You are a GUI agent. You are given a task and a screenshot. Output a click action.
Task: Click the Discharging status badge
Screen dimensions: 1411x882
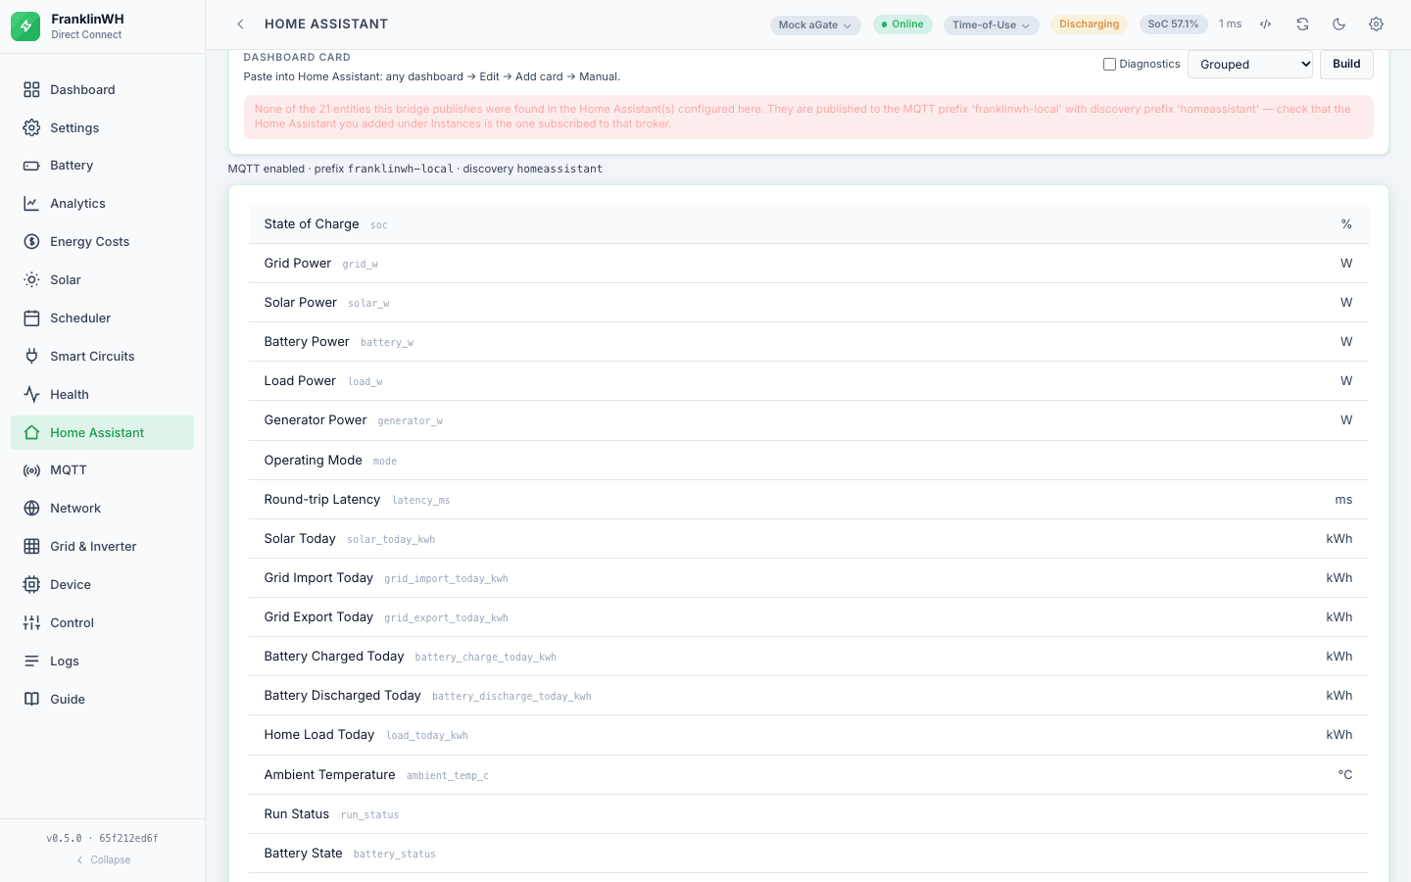(1089, 24)
